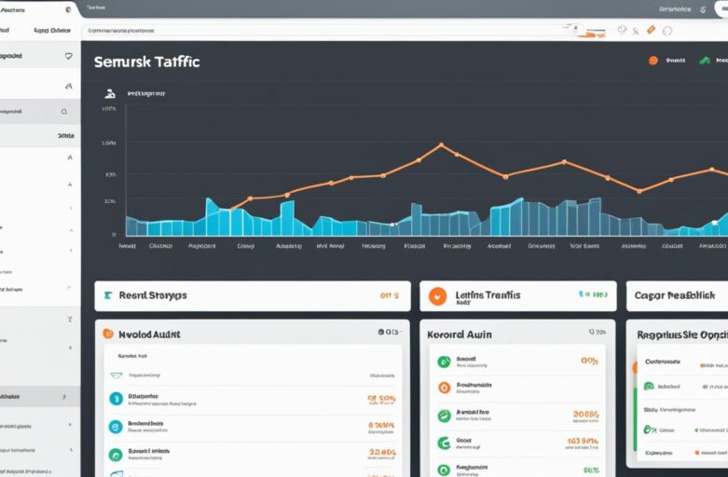Click the outlined funnel icon in Nvolod Audnt header row
This screenshot has height=477, width=728.
point(117,375)
